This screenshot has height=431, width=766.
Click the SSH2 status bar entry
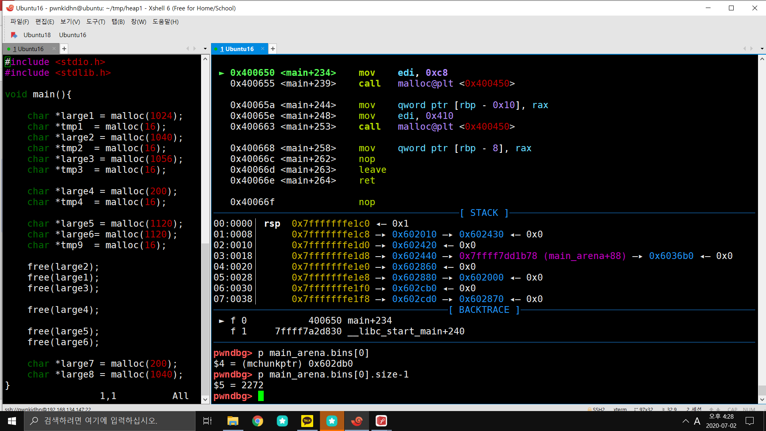pos(596,409)
